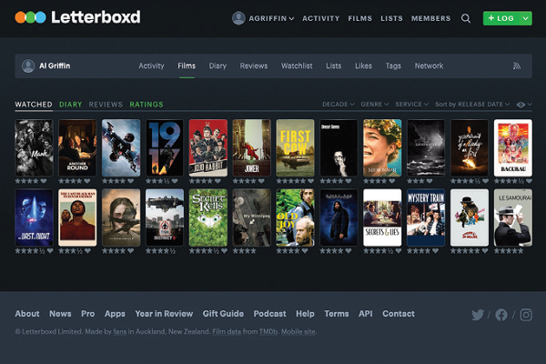Expand the Service filter dropdown
Viewport: 546px width, 364px height.
click(412, 104)
